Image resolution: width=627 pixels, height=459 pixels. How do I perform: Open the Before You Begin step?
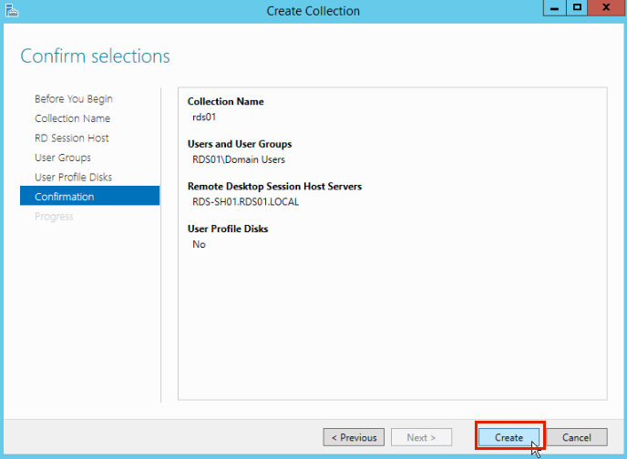pos(74,98)
